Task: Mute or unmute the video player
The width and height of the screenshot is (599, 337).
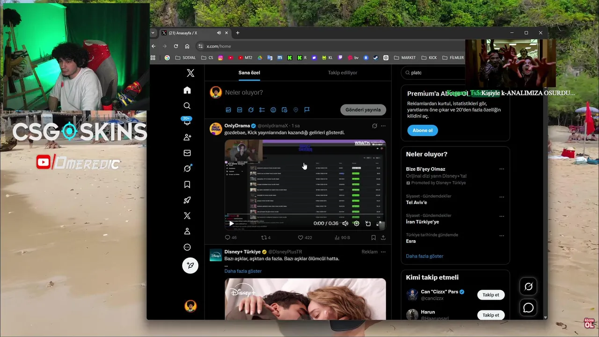Action: coord(345,224)
